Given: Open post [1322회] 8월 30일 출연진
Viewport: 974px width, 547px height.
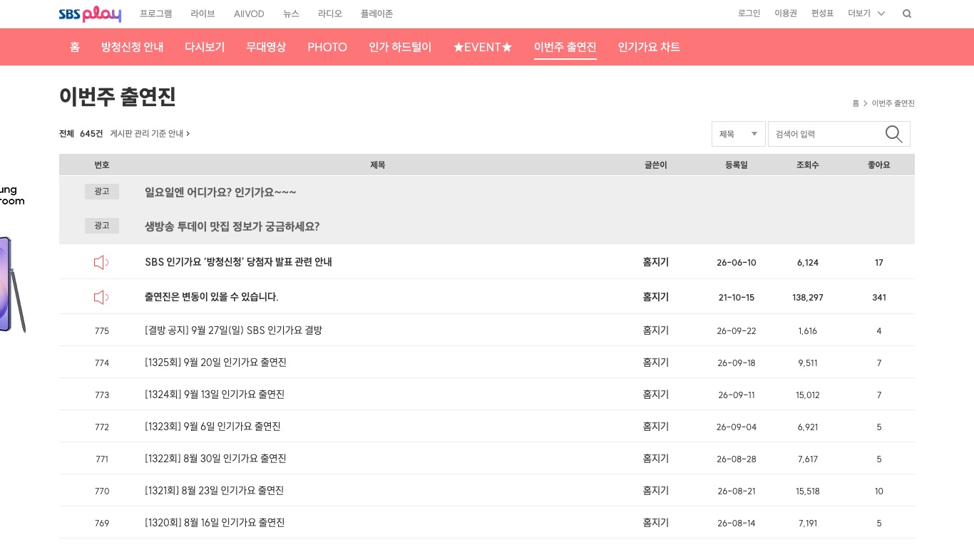Looking at the screenshot, I should point(215,459).
